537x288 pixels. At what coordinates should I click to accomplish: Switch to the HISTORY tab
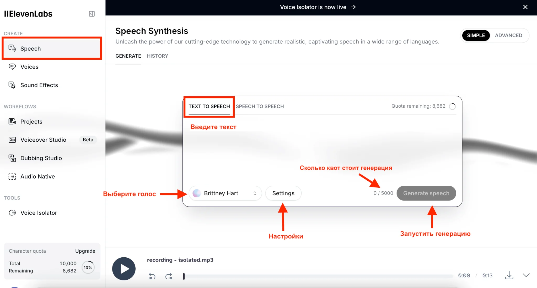(157, 56)
